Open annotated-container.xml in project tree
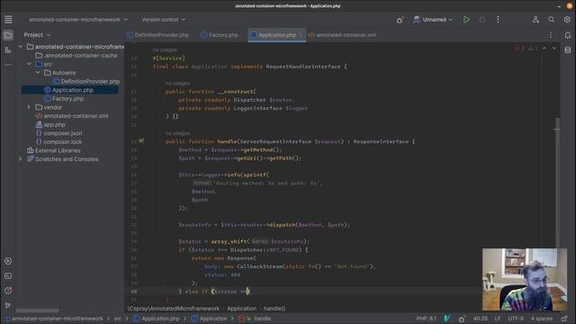576x324 pixels. point(72,116)
